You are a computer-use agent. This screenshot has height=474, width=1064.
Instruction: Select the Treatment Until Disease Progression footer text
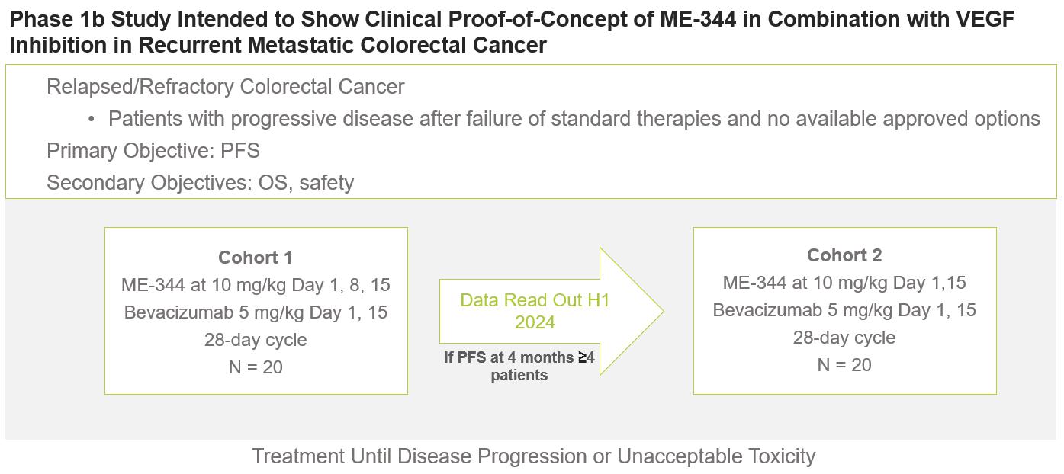tap(533, 456)
